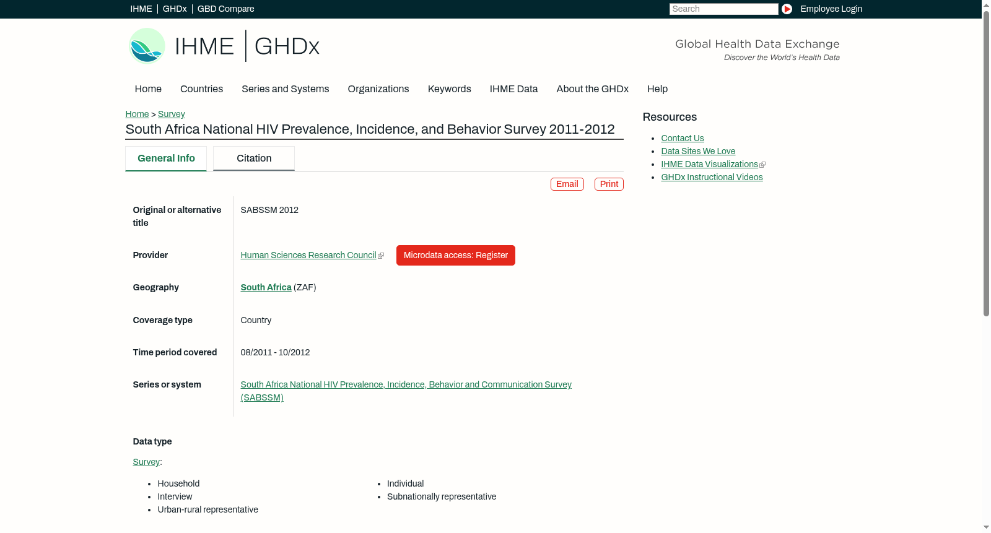Open the IHME link in top bar
This screenshot has width=991, height=533.
pos(141,9)
